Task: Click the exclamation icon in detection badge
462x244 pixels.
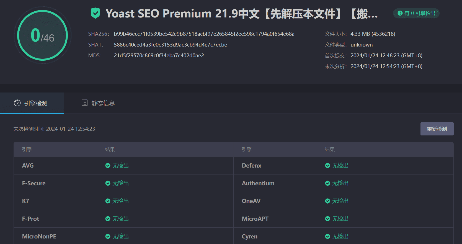Action: coord(400,13)
